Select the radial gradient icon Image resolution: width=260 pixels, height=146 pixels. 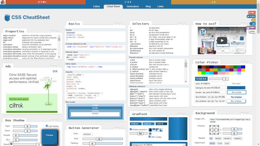[150, 133]
